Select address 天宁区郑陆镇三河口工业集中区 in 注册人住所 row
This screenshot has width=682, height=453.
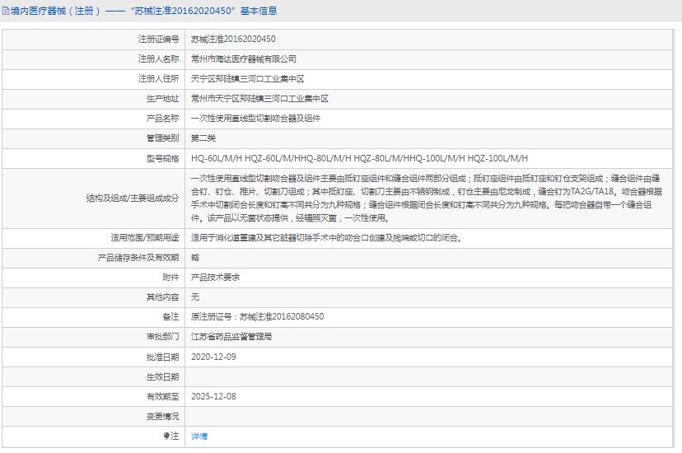247,79
